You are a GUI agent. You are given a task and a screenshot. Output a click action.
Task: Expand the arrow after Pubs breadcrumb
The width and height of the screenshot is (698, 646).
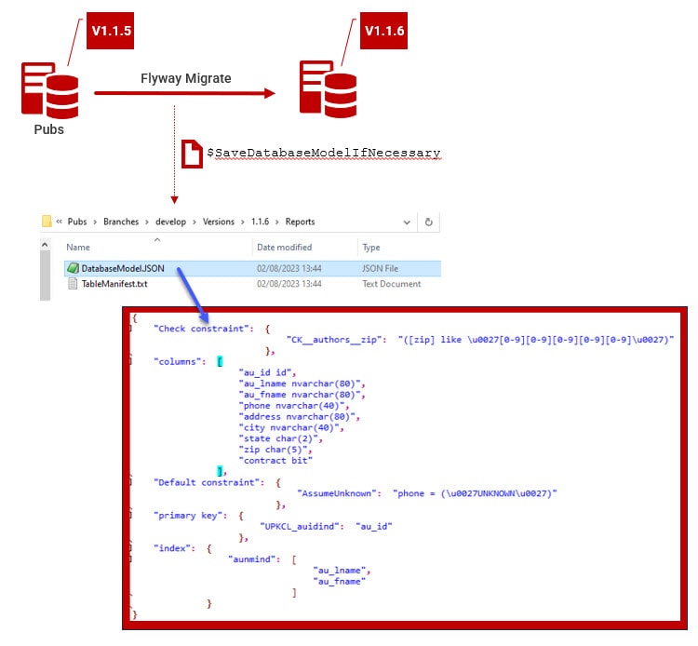tap(95, 222)
